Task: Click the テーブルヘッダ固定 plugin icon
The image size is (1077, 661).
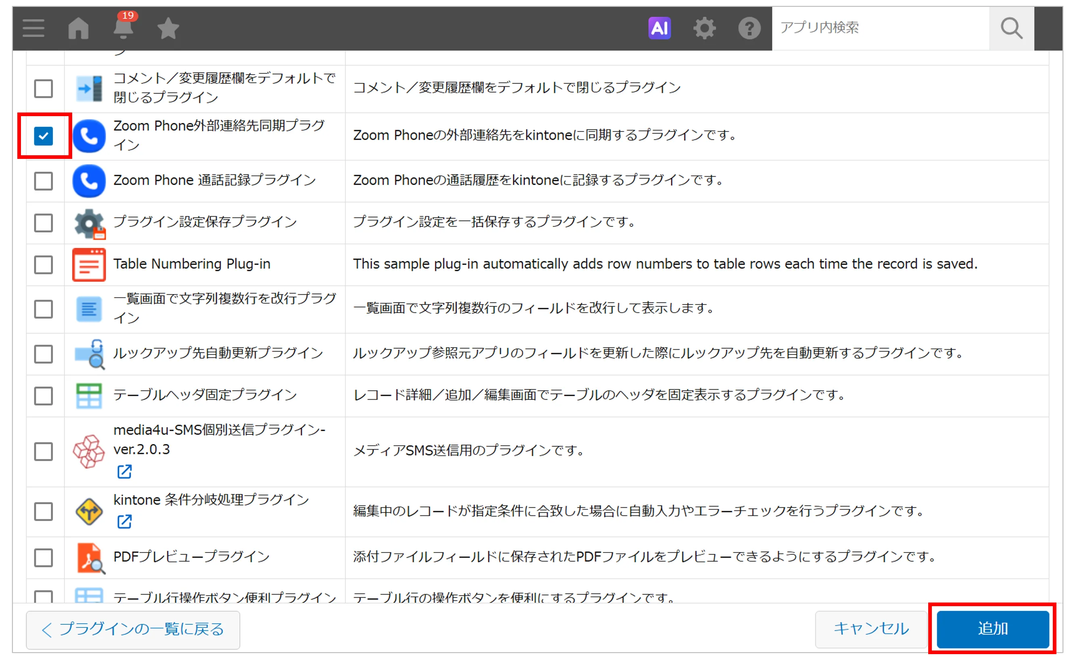Action: coord(89,396)
